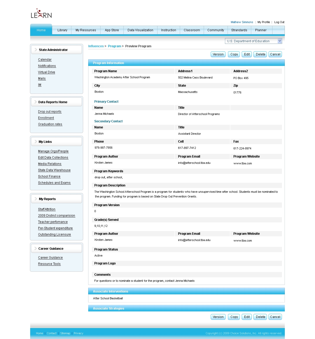Screen dimensions: 315x339
Task: Open the State Data Warehouse link
Action: tap(54, 170)
